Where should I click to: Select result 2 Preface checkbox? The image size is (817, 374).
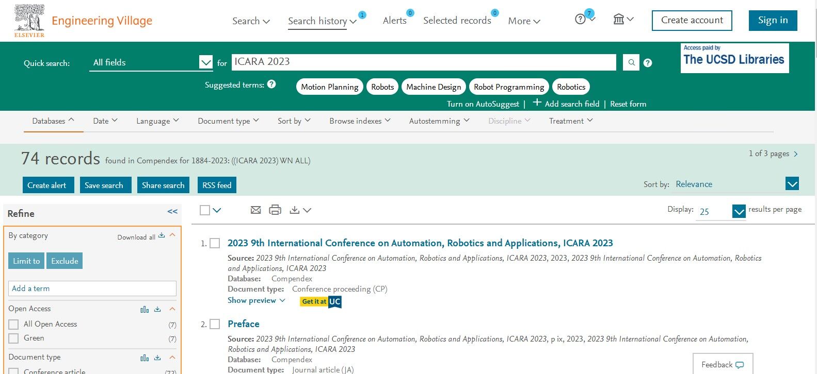tap(215, 324)
